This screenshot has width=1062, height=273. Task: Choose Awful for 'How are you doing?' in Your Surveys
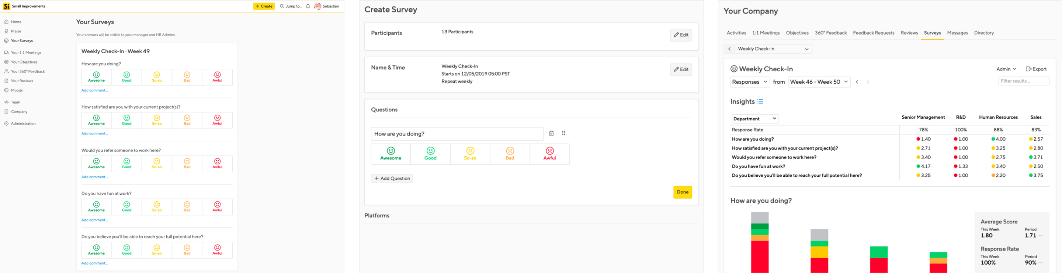click(x=217, y=77)
